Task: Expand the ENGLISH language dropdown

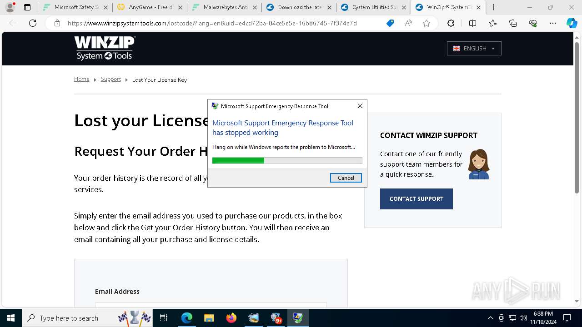Action: [474, 49]
